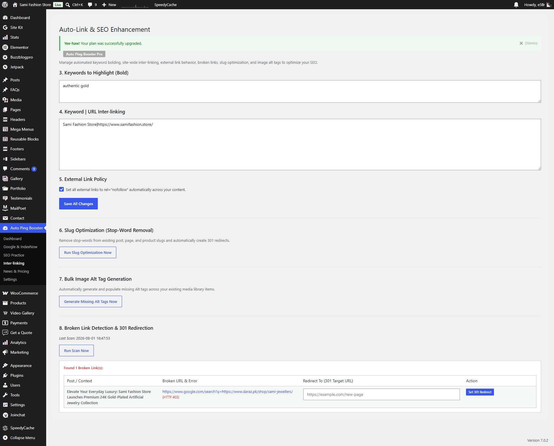Open the Portfolio menu item
Image resolution: width=554 pixels, height=446 pixels.
click(18, 188)
